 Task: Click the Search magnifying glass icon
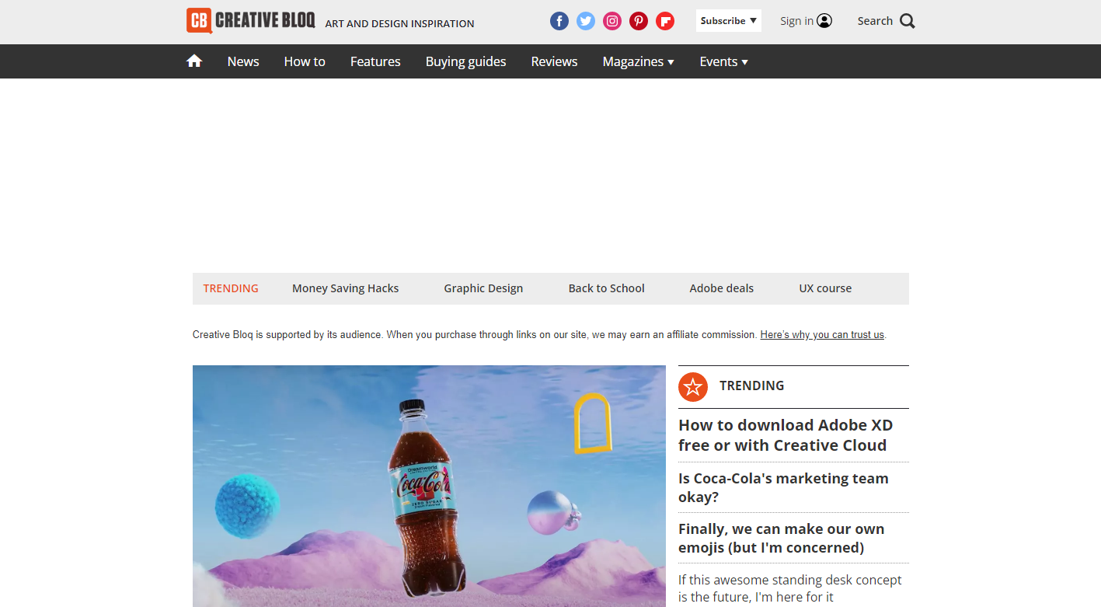[x=908, y=21]
